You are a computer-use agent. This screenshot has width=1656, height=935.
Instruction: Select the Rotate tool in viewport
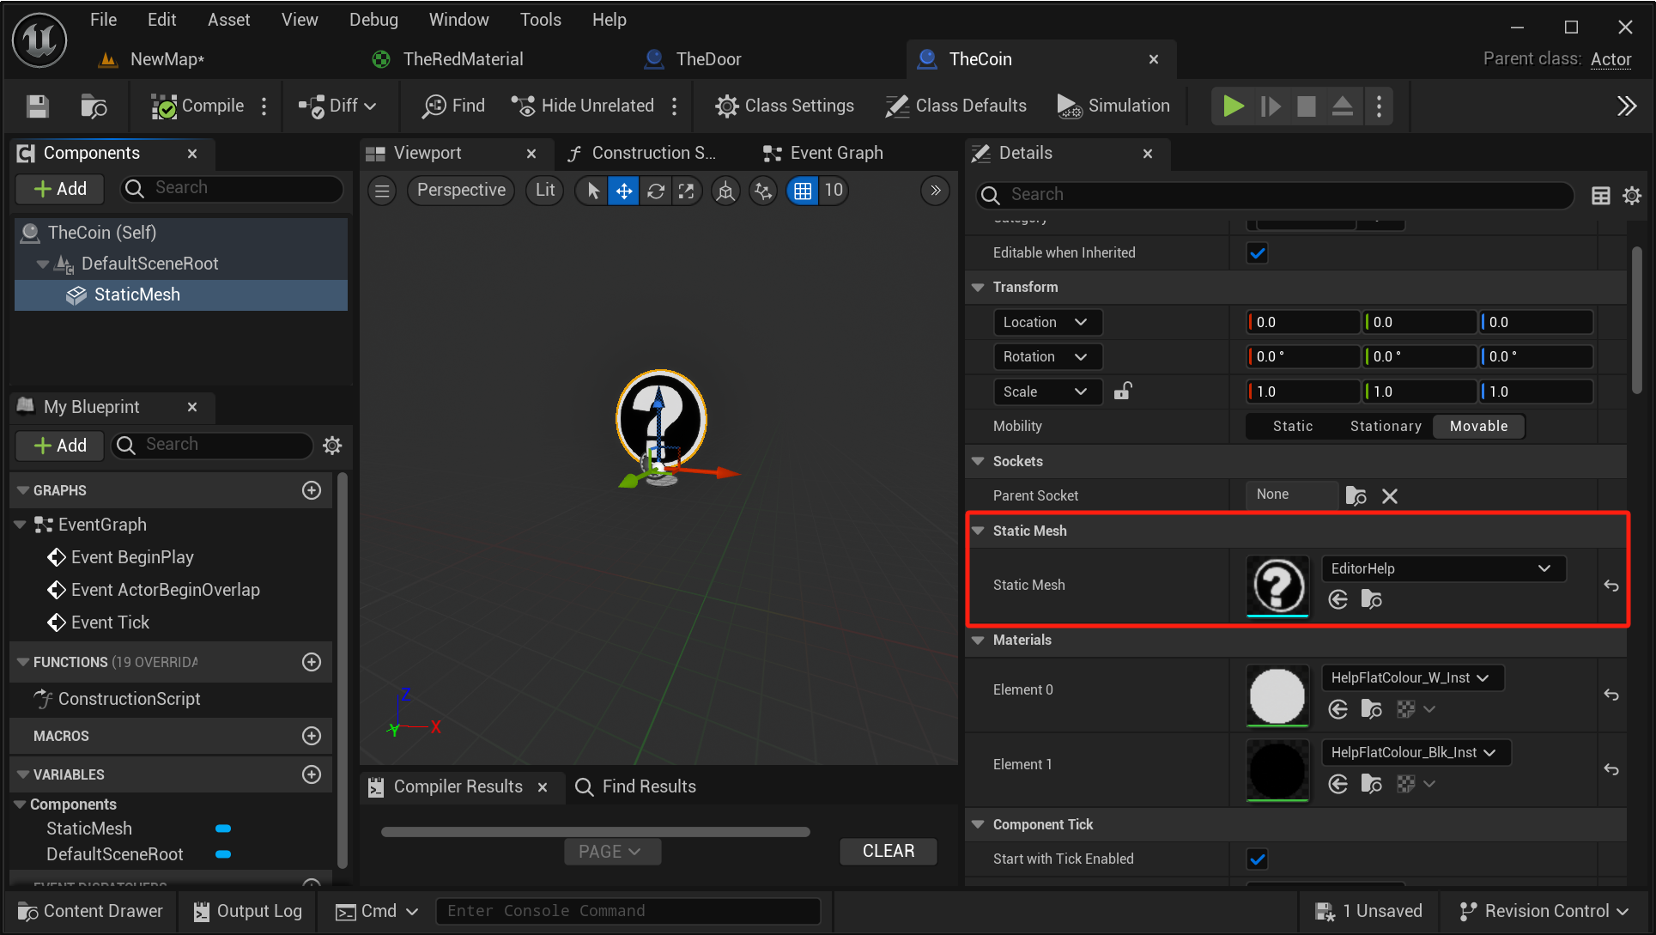655,191
